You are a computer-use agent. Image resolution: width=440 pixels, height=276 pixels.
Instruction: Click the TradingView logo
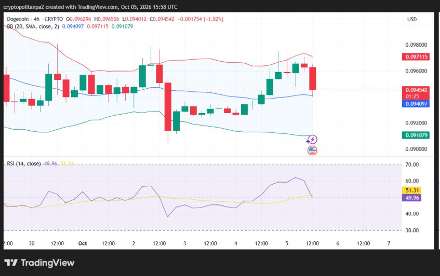[39, 263]
